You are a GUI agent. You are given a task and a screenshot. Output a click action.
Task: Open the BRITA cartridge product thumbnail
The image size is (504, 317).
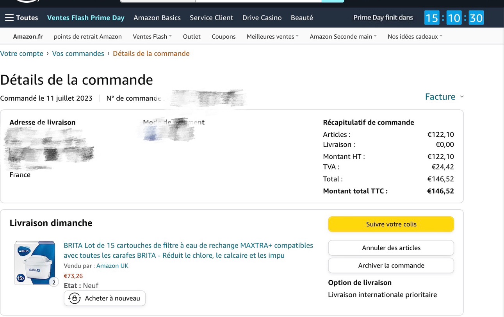(x=35, y=263)
